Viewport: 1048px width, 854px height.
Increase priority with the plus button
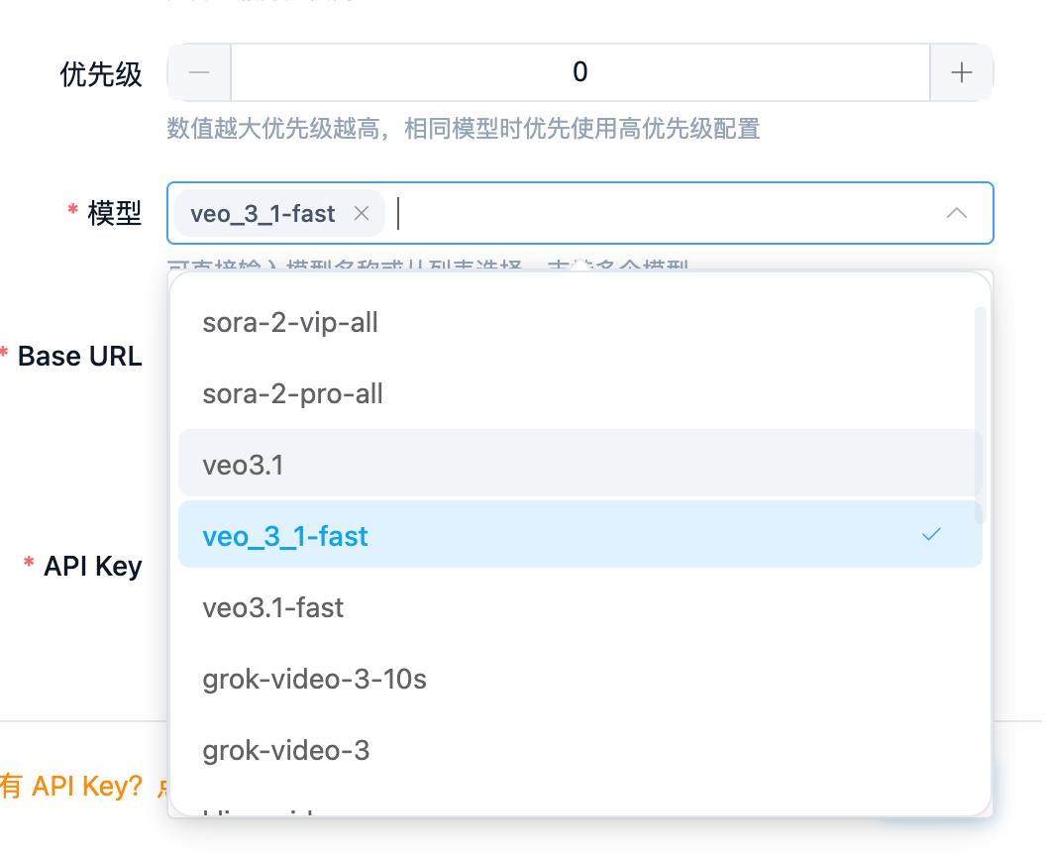tap(961, 72)
